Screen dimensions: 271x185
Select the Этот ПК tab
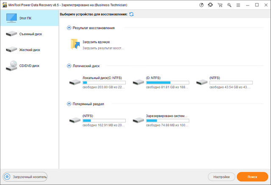click(29, 18)
